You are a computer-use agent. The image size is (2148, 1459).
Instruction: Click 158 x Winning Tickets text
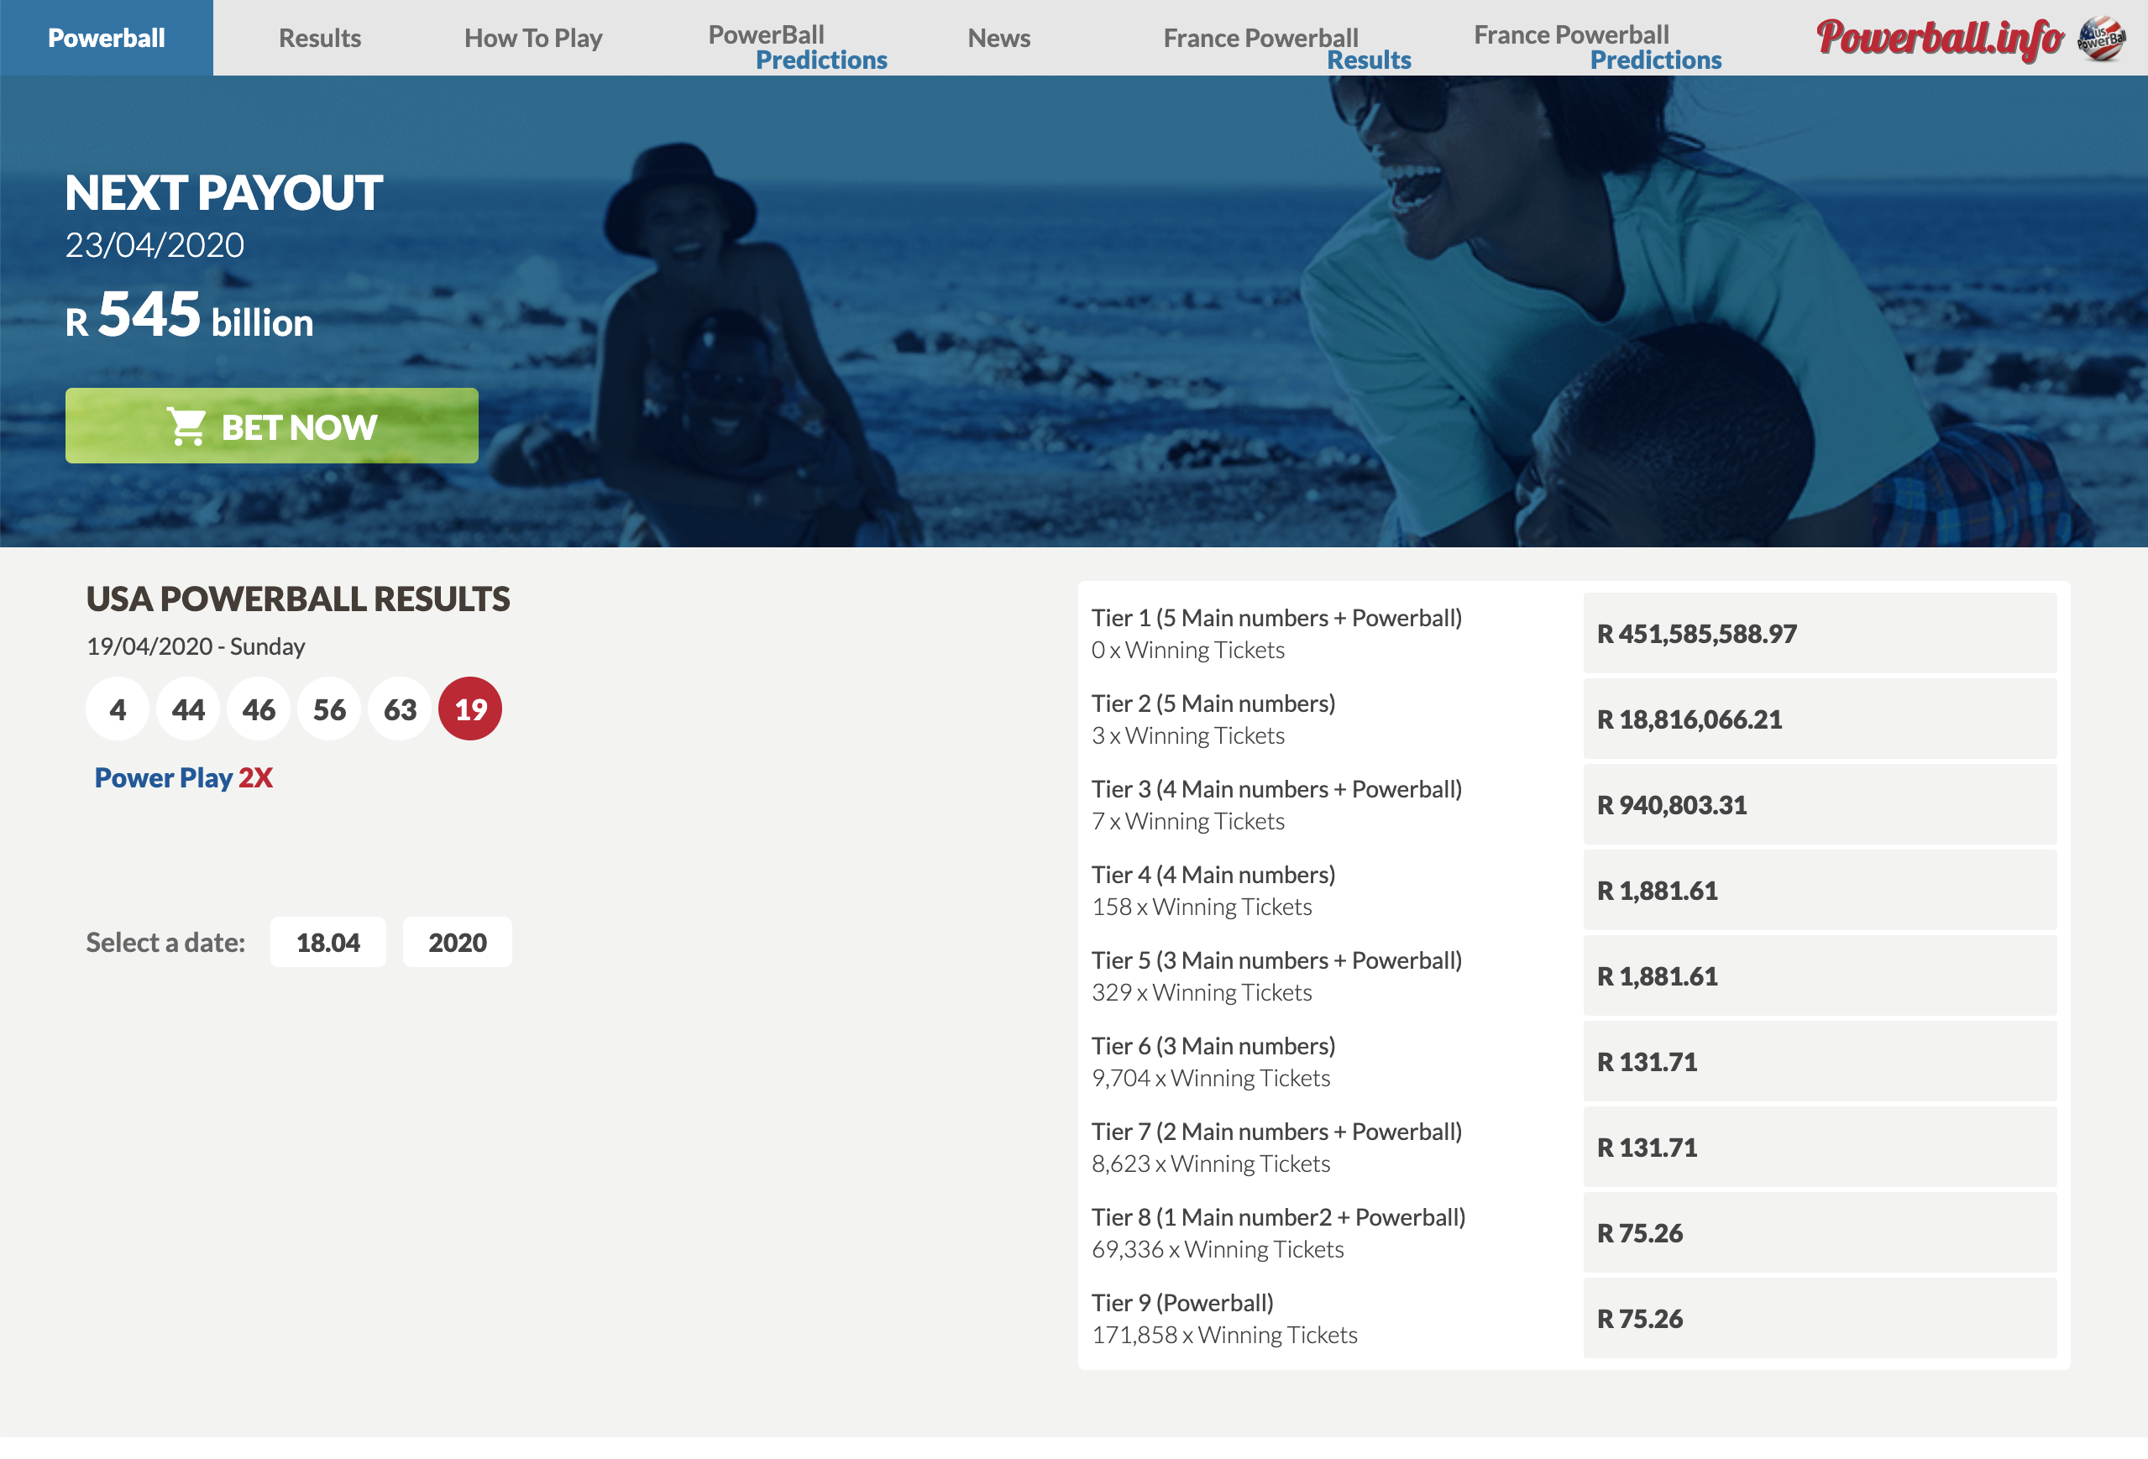(1202, 907)
